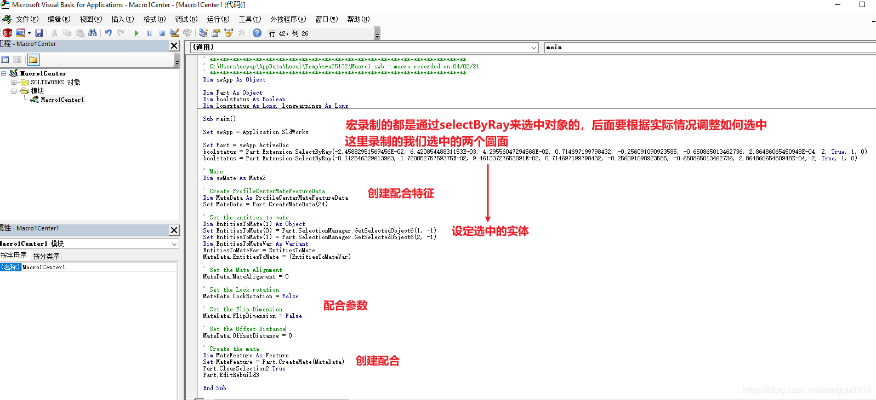Click the Redo arrow icon
Screen dimensions: 876x400
coord(121,33)
